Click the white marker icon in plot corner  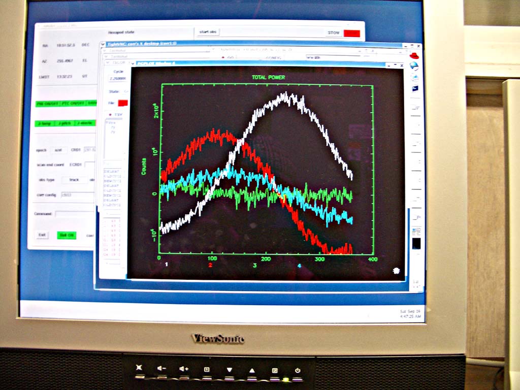396,271
